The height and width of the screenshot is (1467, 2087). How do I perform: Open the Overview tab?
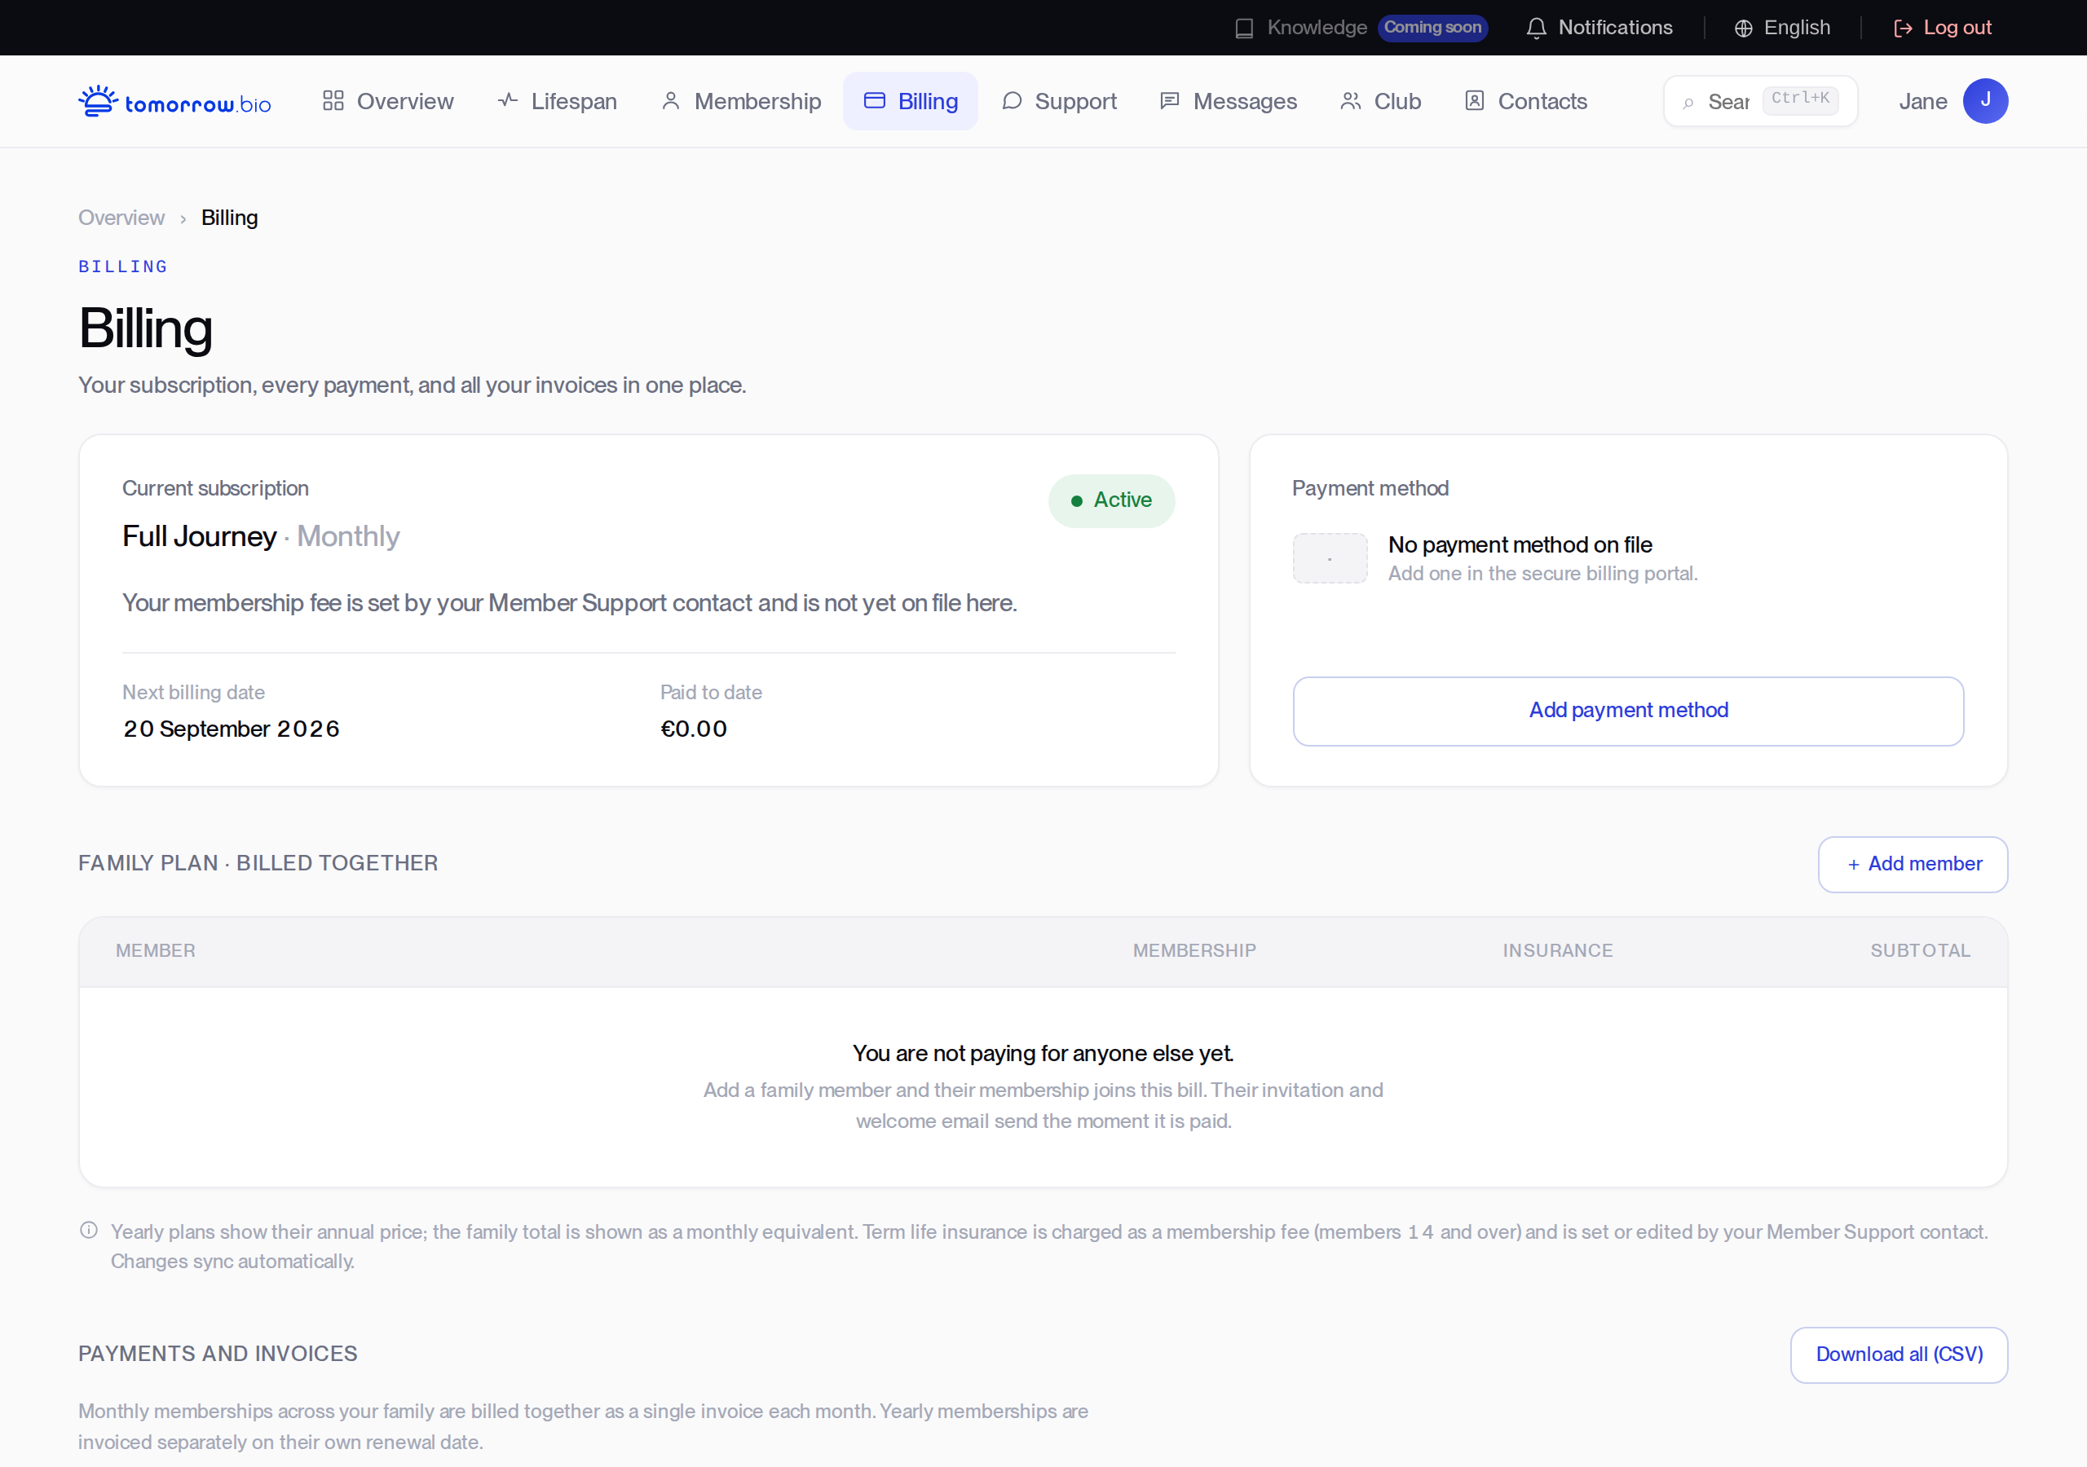(x=387, y=101)
